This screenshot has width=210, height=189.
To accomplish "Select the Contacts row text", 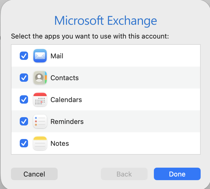I will coord(64,78).
